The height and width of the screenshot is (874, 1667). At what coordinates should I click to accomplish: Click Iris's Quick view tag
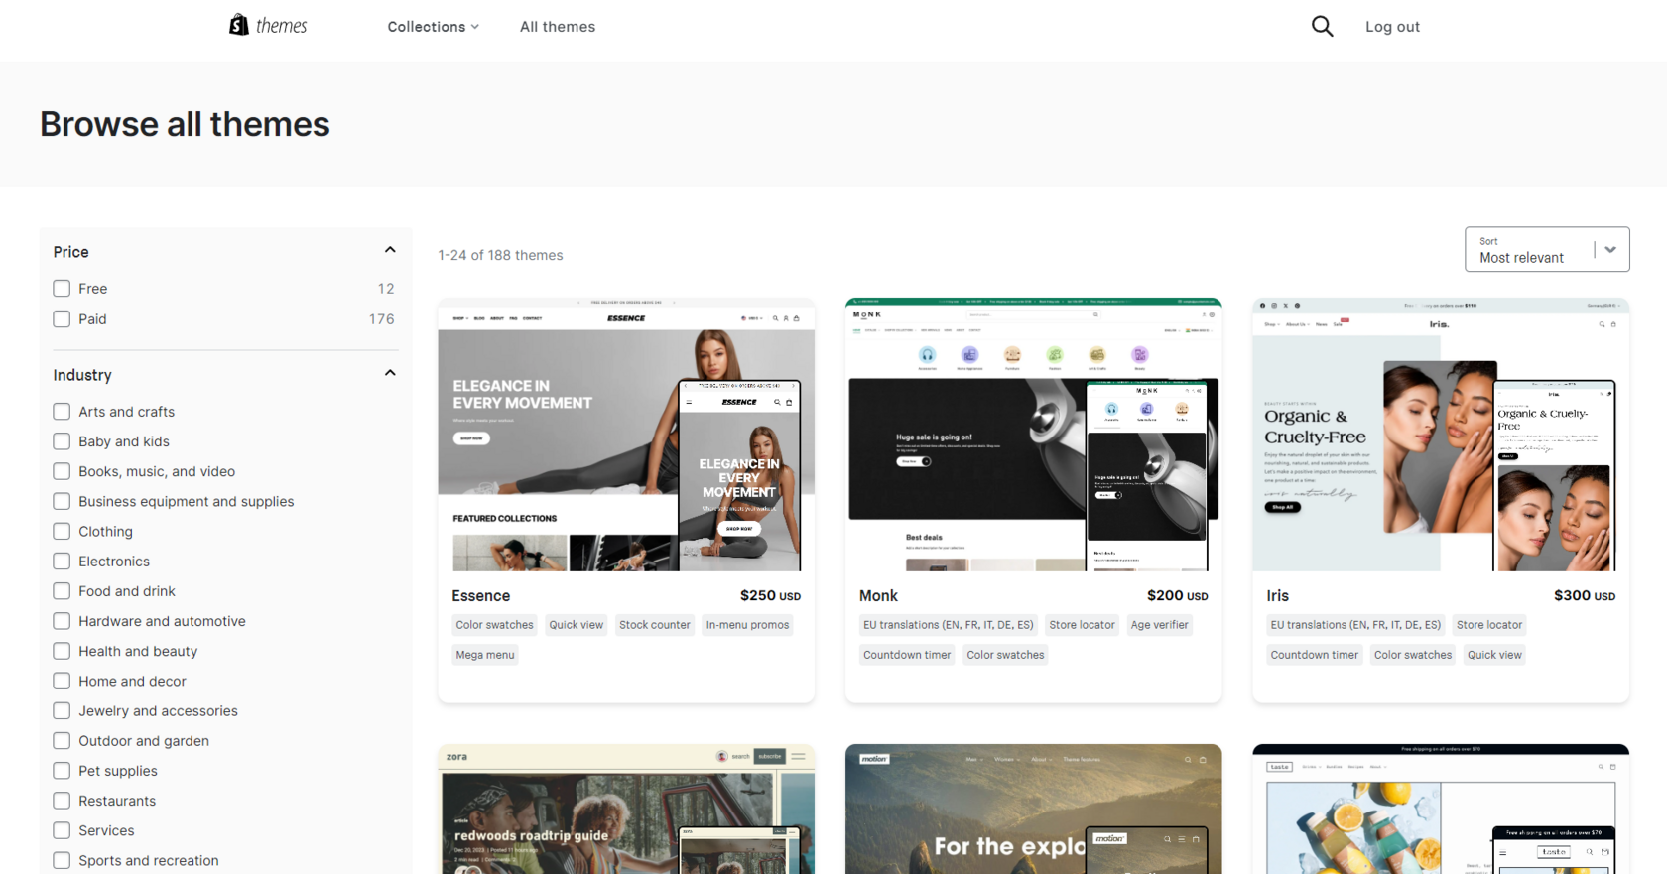(1494, 655)
